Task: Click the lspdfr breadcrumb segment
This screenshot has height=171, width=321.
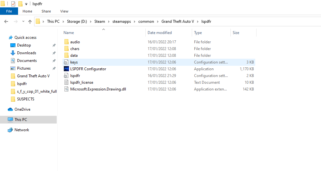Action: (206, 21)
